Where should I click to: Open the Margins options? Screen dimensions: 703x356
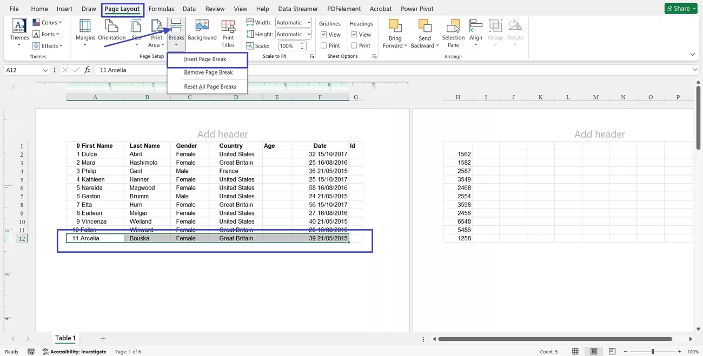pos(85,32)
